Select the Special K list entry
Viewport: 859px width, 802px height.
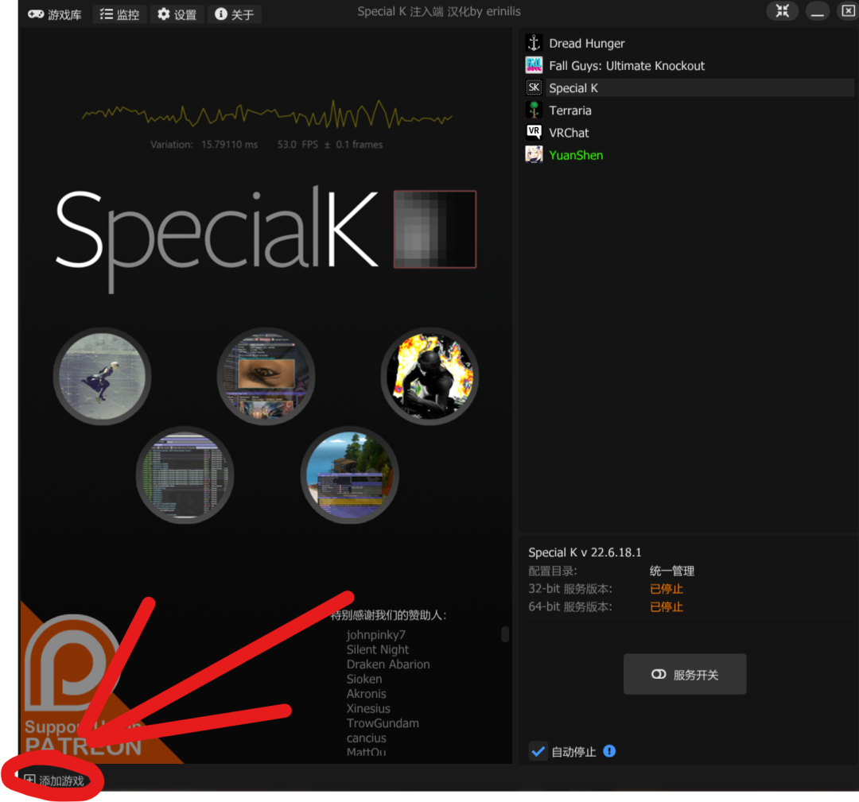coord(701,87)
